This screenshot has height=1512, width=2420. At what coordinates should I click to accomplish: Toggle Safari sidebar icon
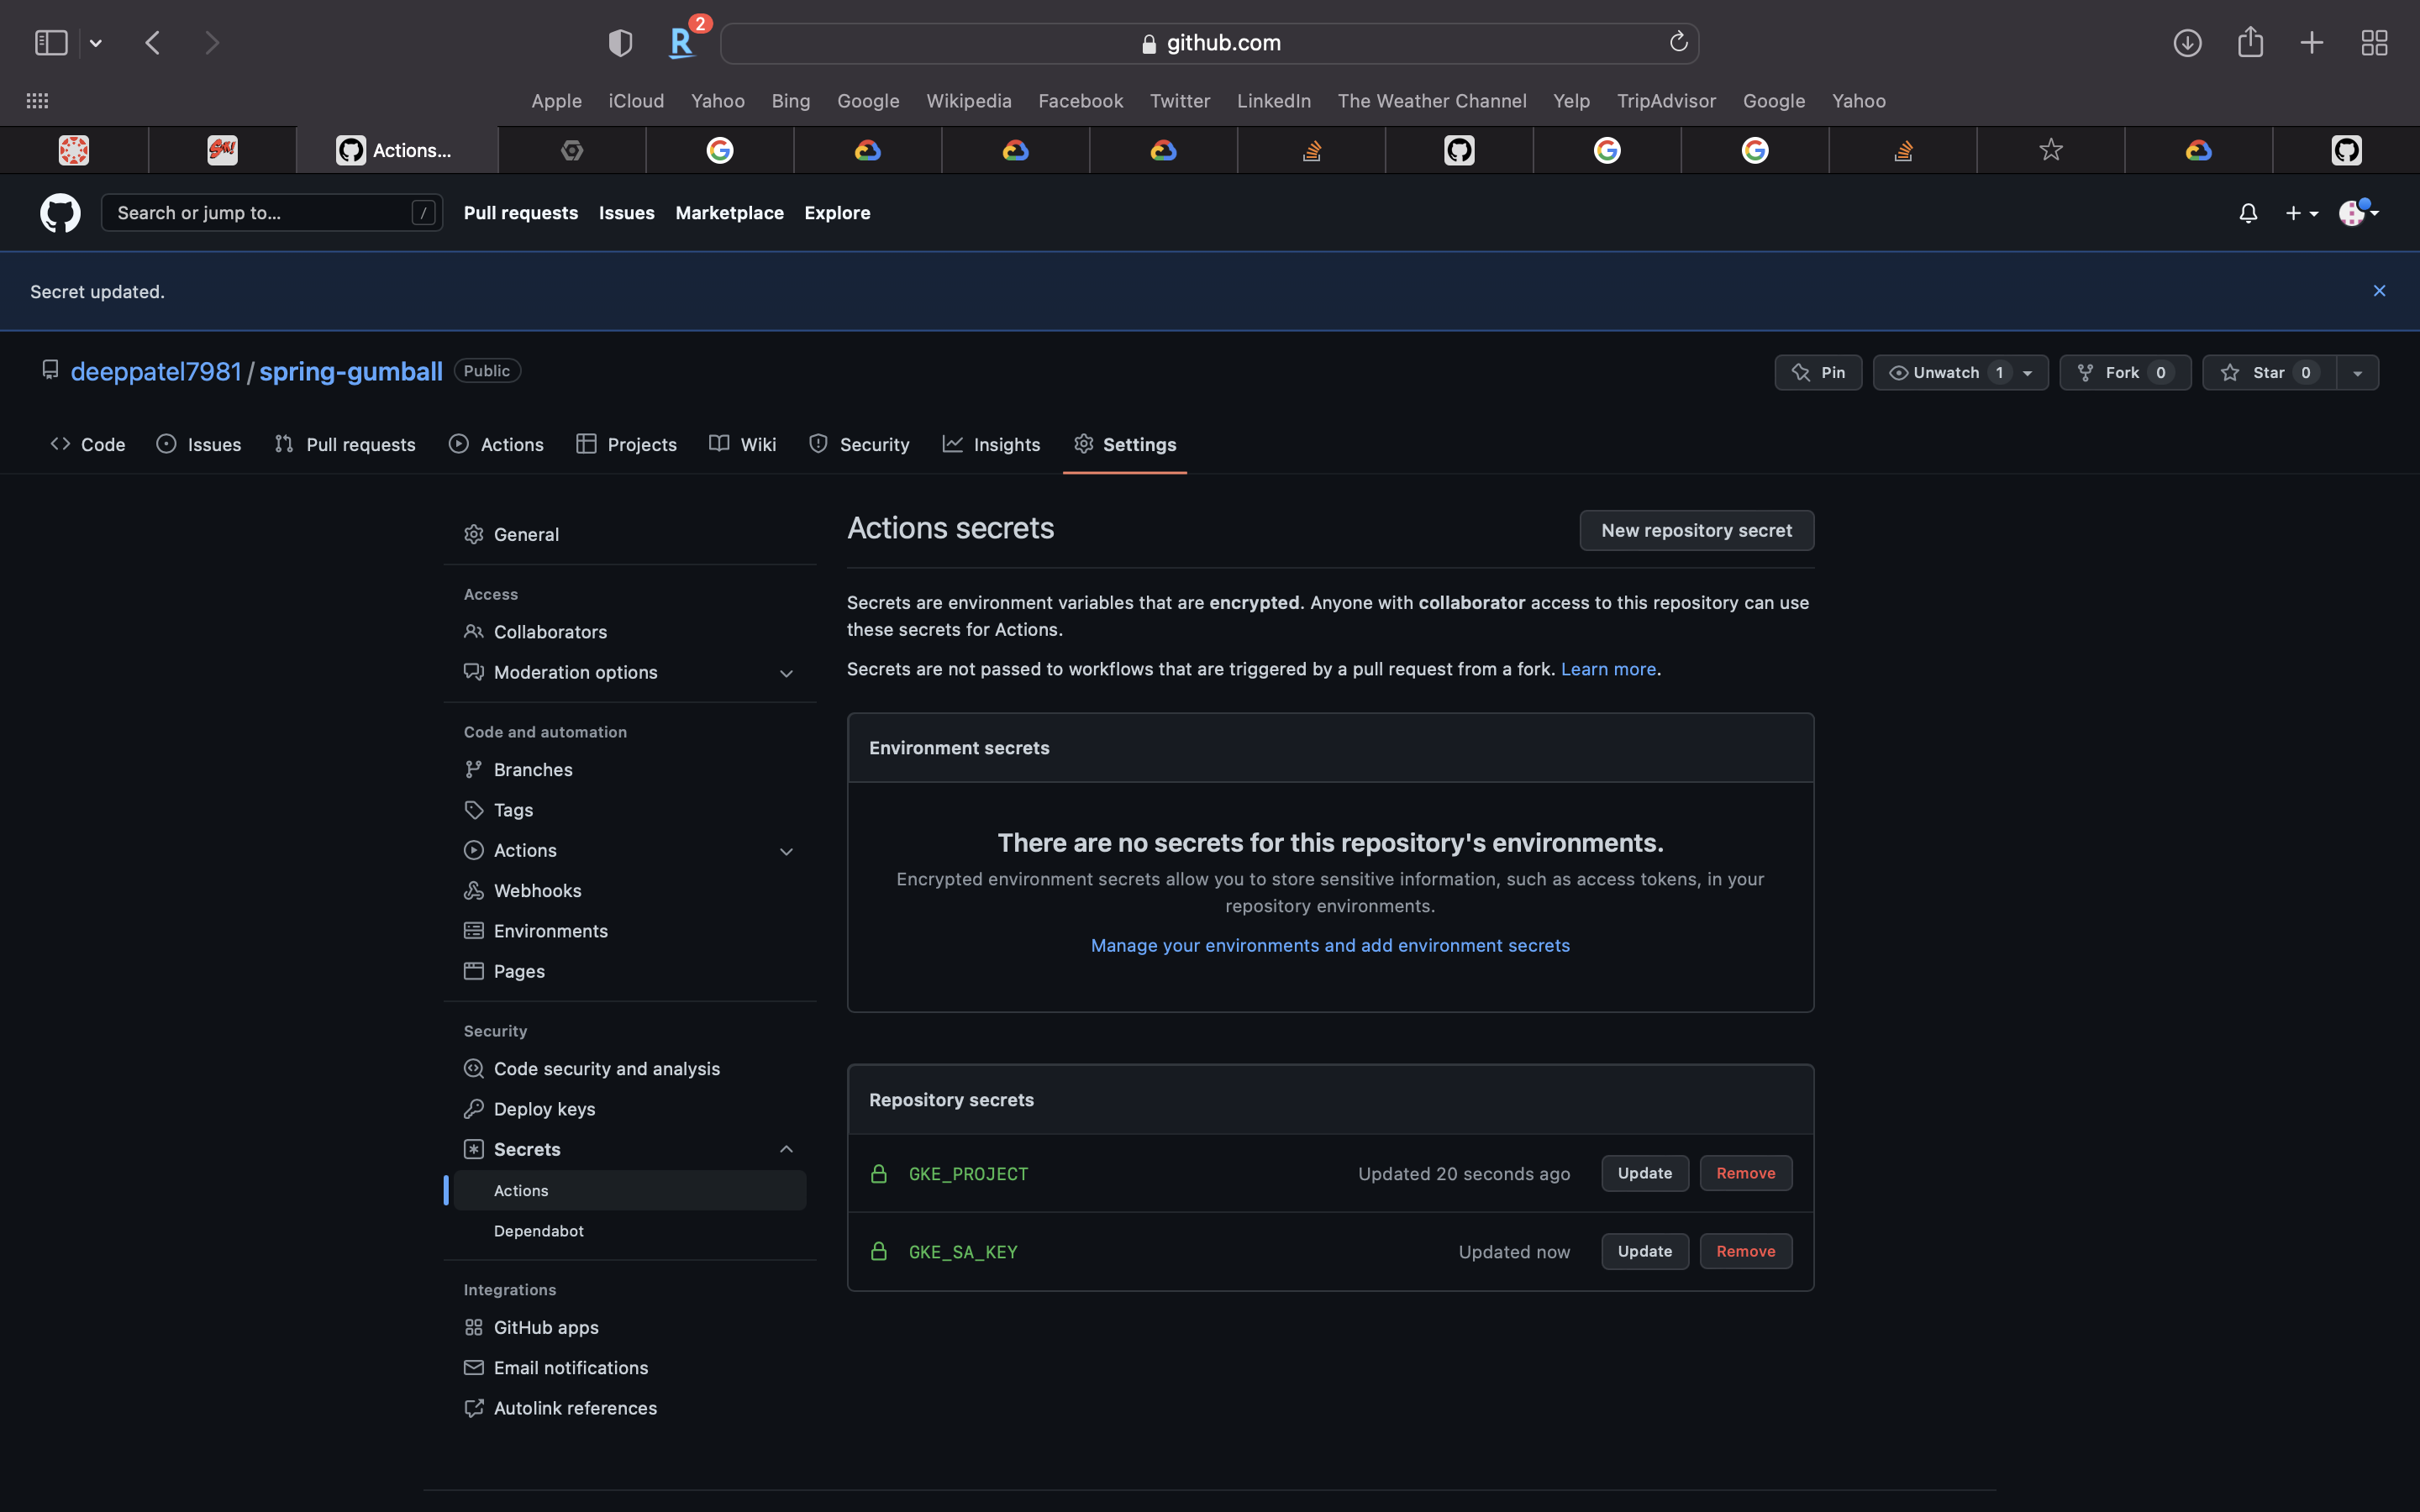(51, 43)
